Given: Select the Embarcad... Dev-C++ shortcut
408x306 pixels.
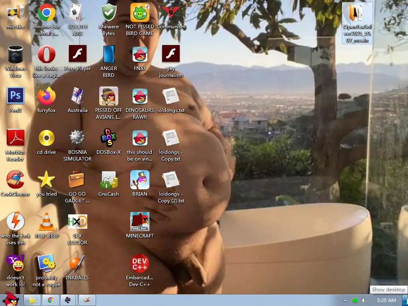Looking at the screenshot, I should coord(140,271).
